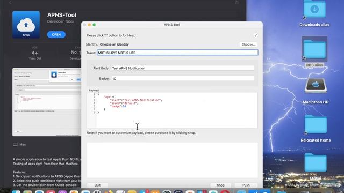Click the note about customizing payload

(141, 133)
